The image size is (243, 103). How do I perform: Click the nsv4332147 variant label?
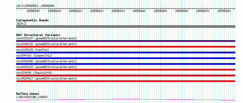(47, 38)
